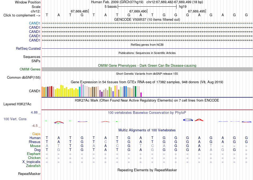
Task: Click 'RefSeq genes from NCBI' title
Action: coord(147,45)
